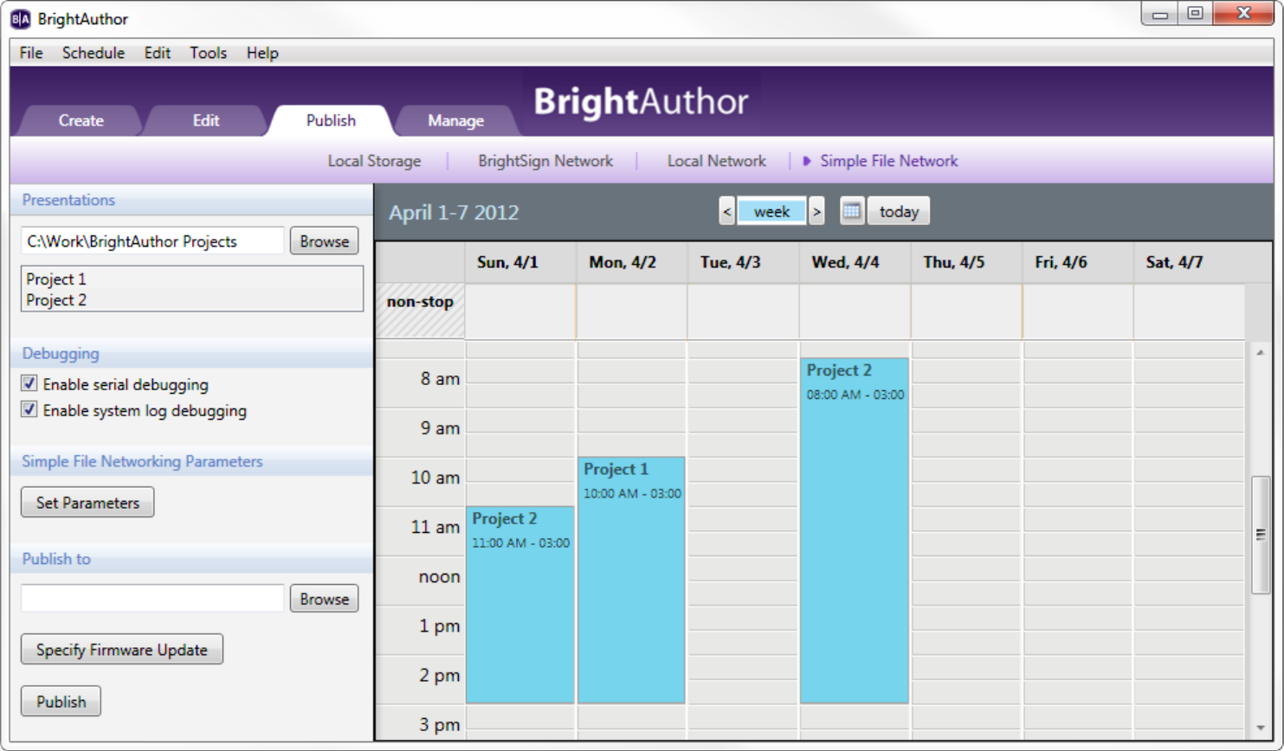The width and height of the screenshot is (1284, 751).
Task: Click the calendar vertical scrollbar thumb
Action: [1261, 535]
